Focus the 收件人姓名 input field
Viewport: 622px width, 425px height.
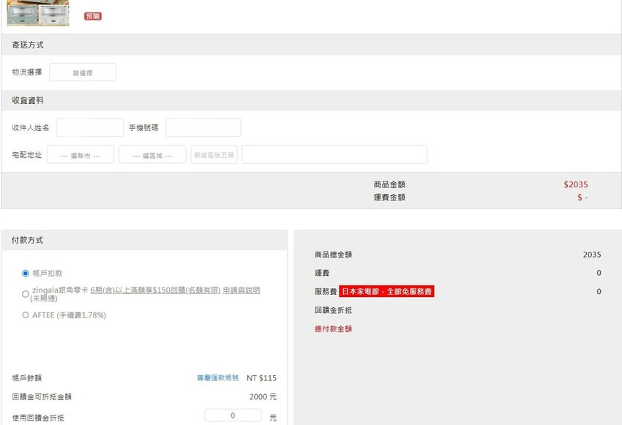click(90, 128)
